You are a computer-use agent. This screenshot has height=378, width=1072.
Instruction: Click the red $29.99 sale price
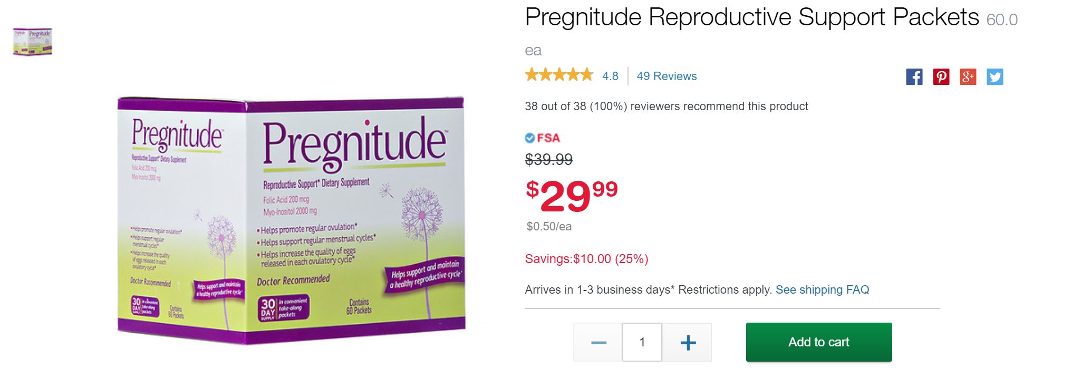point(571,196)
